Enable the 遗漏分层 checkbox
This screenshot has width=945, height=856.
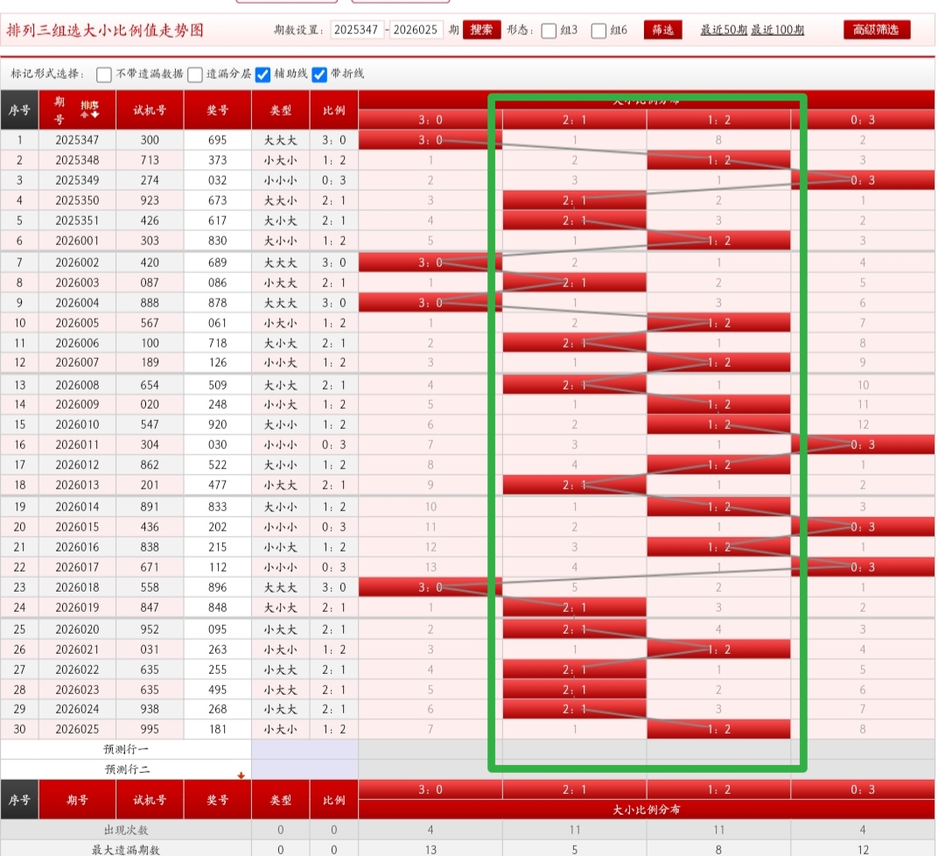coord(194,74)
